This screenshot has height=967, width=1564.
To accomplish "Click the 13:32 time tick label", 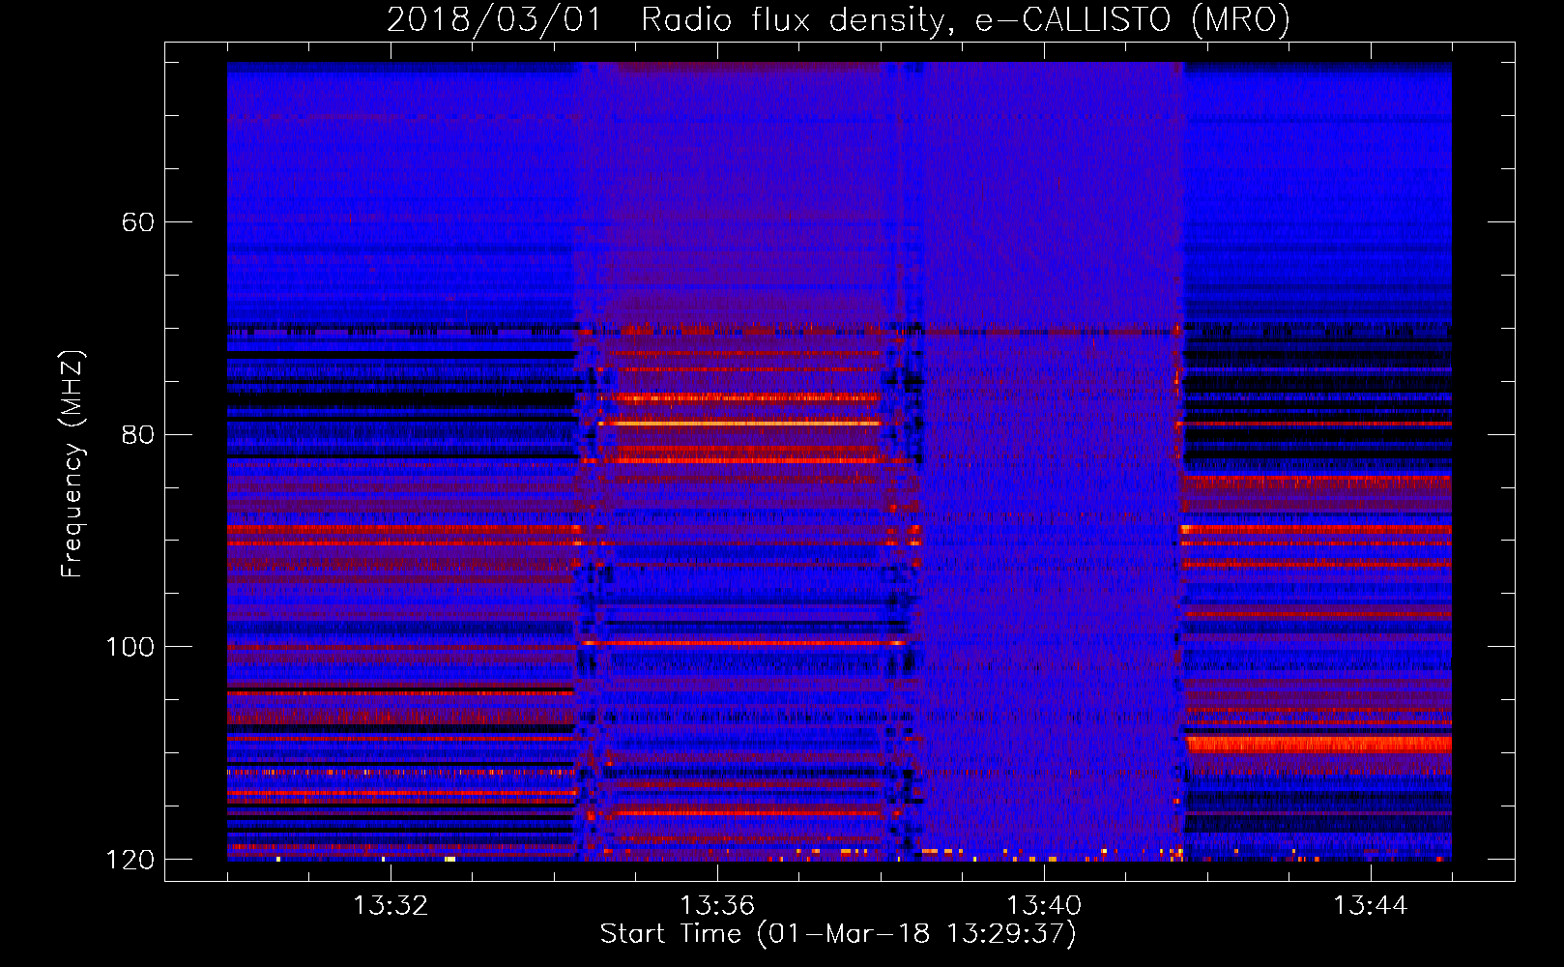I will 391,906.
